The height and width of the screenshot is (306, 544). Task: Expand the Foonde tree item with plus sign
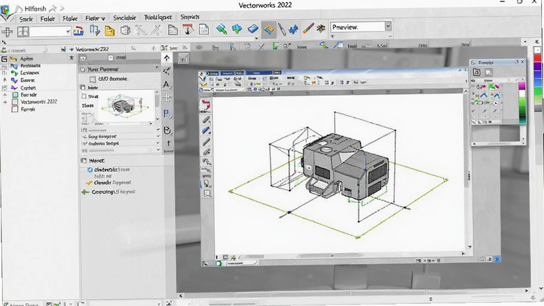click(x=5, y=95)
